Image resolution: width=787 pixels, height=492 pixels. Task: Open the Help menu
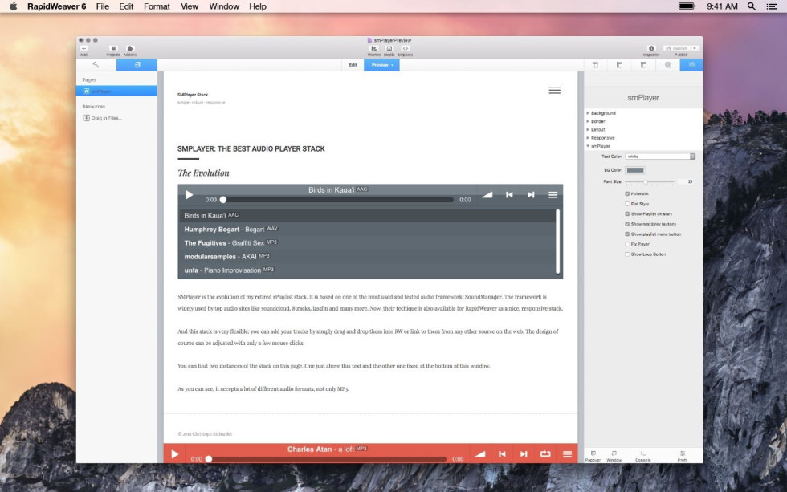tap(258, 6)
